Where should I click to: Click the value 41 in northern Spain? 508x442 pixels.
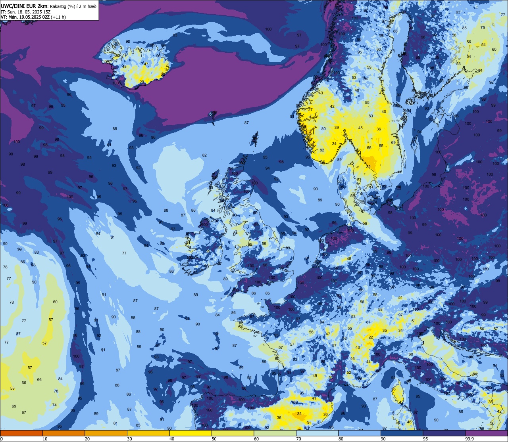coord(314,398)
